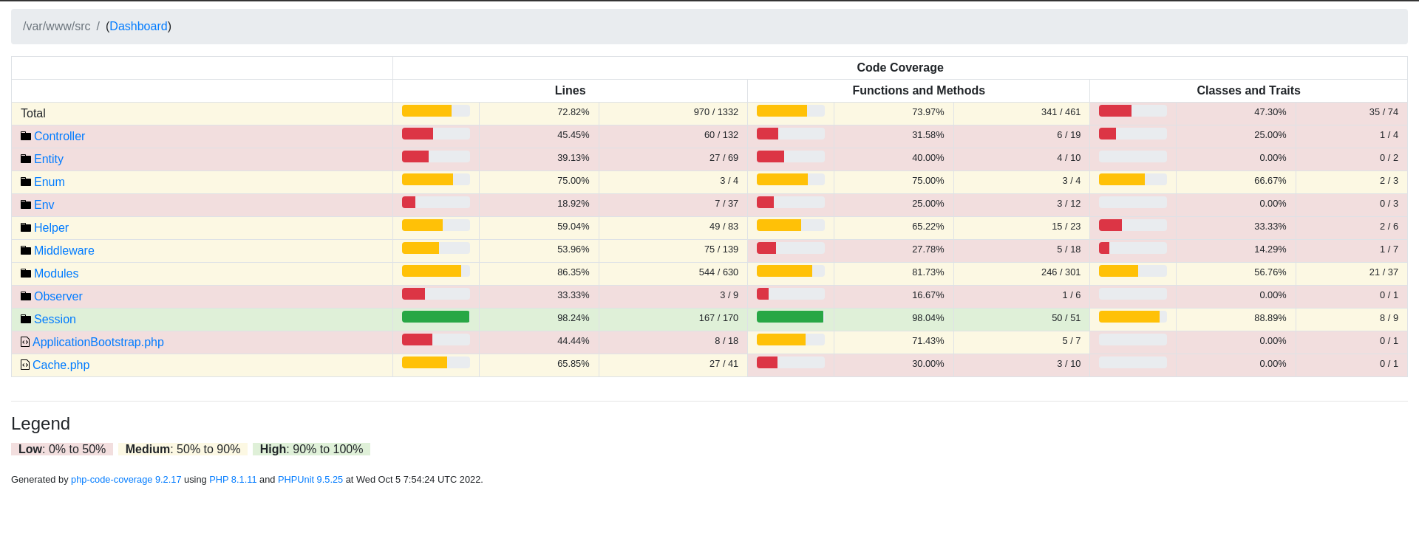
Task: Open the Controller directory link
Action: (59, 137)
